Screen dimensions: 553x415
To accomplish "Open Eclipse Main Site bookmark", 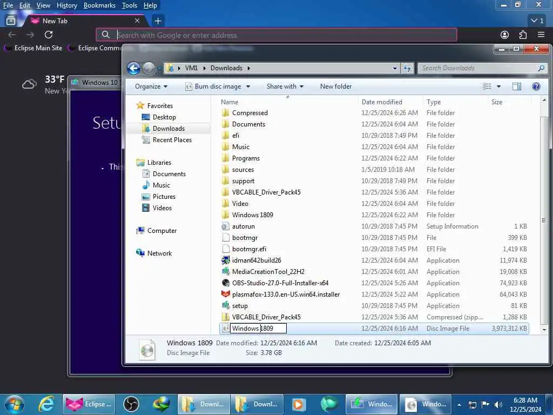I will click(34, 48).
